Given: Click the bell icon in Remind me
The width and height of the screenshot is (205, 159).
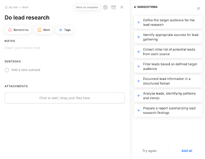Looking at the screenshot, I should (x=10, y=30).
